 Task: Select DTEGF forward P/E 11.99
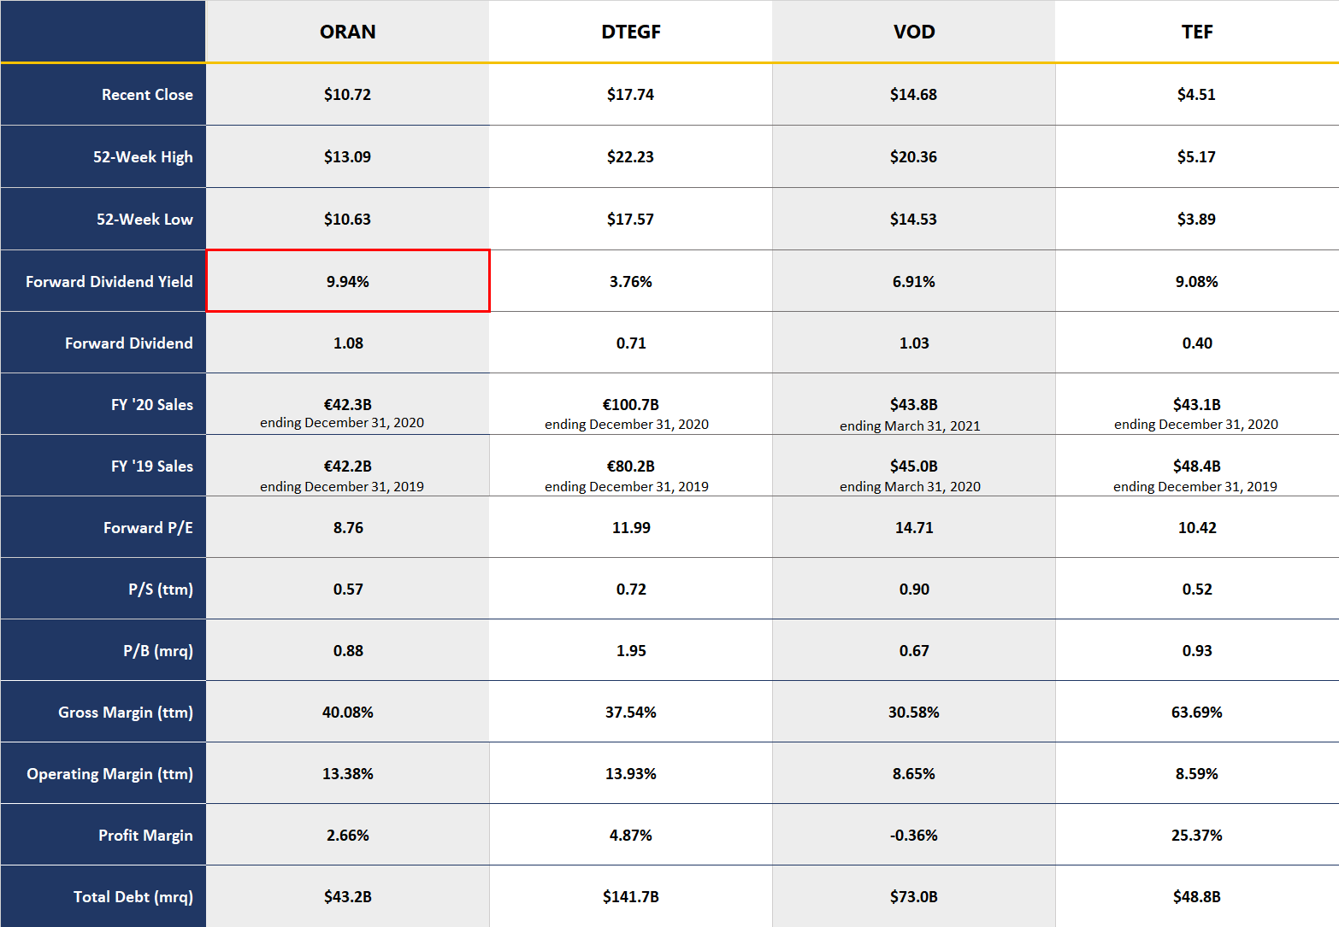pyautogui.click(x=631, y=528)
